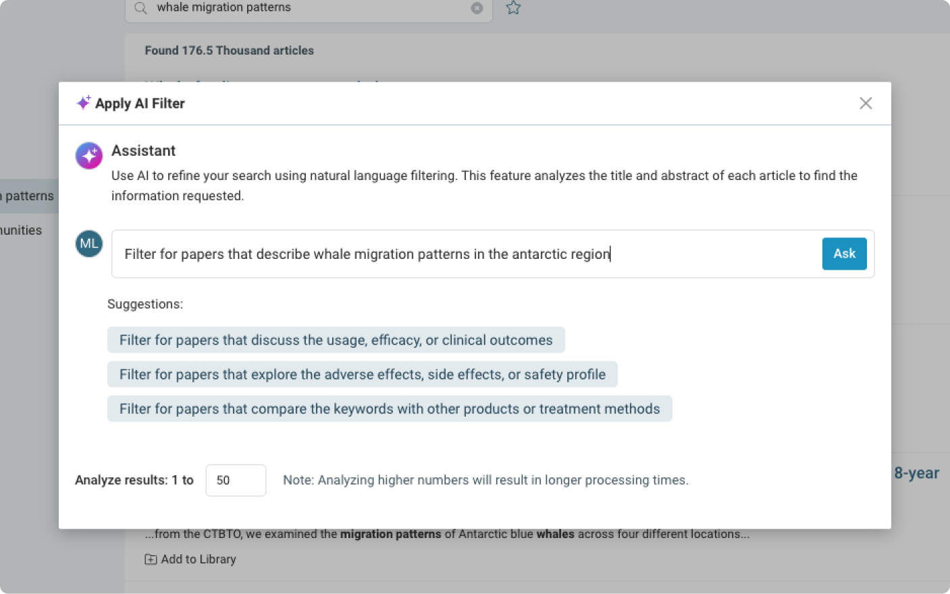
Task: Select the adverse effects filter suggestion
Action: pos(362,375)
